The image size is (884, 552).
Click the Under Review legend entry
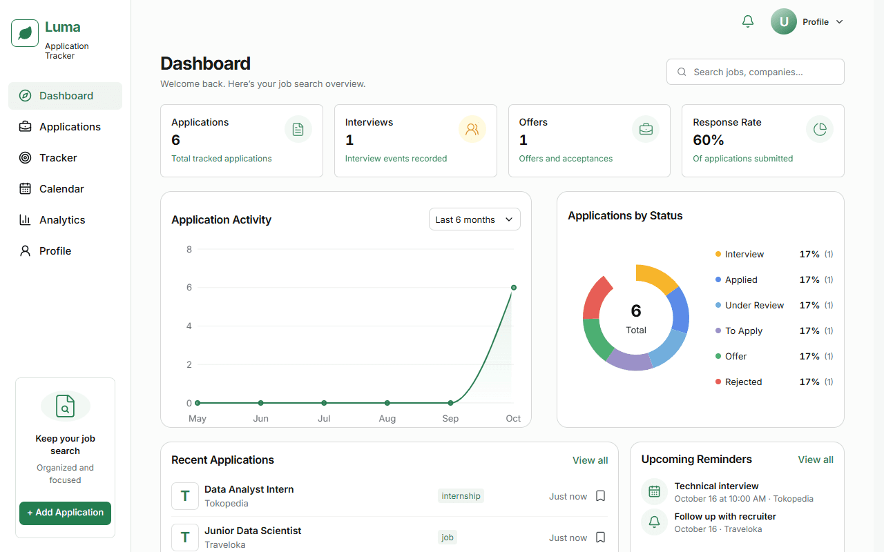(x=774, y=305)
